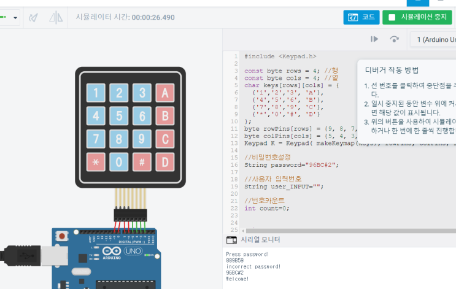Click the scrollbar left arrow in editor
Image resolution: width=456 pixels, height=289 pixels.
[243, 231]
